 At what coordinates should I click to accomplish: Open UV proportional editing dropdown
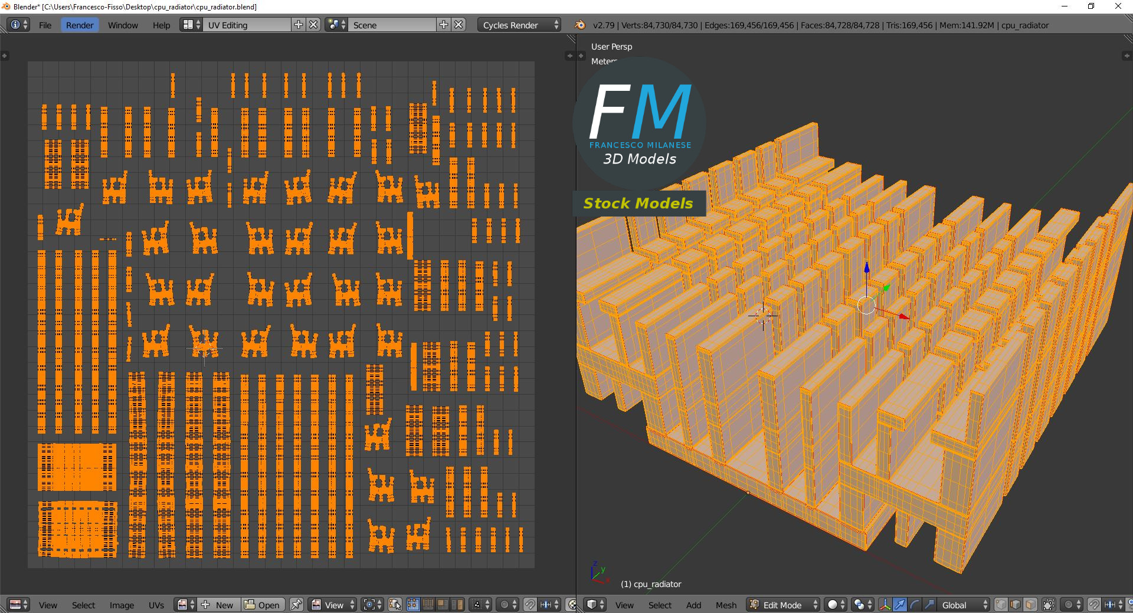click(507, 605)
